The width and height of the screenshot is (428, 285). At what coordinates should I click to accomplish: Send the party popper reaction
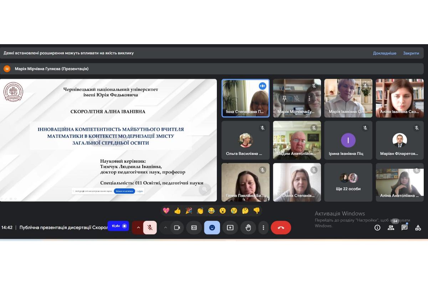click(x=189, y=211)
